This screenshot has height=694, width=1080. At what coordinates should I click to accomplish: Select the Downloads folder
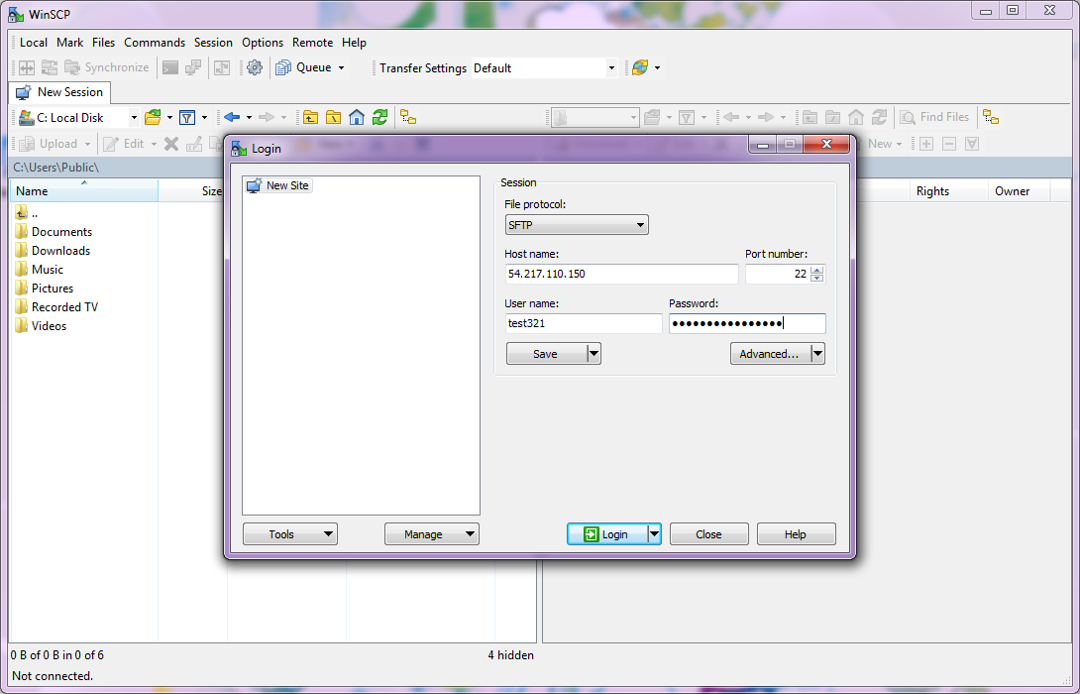(54, 251)
